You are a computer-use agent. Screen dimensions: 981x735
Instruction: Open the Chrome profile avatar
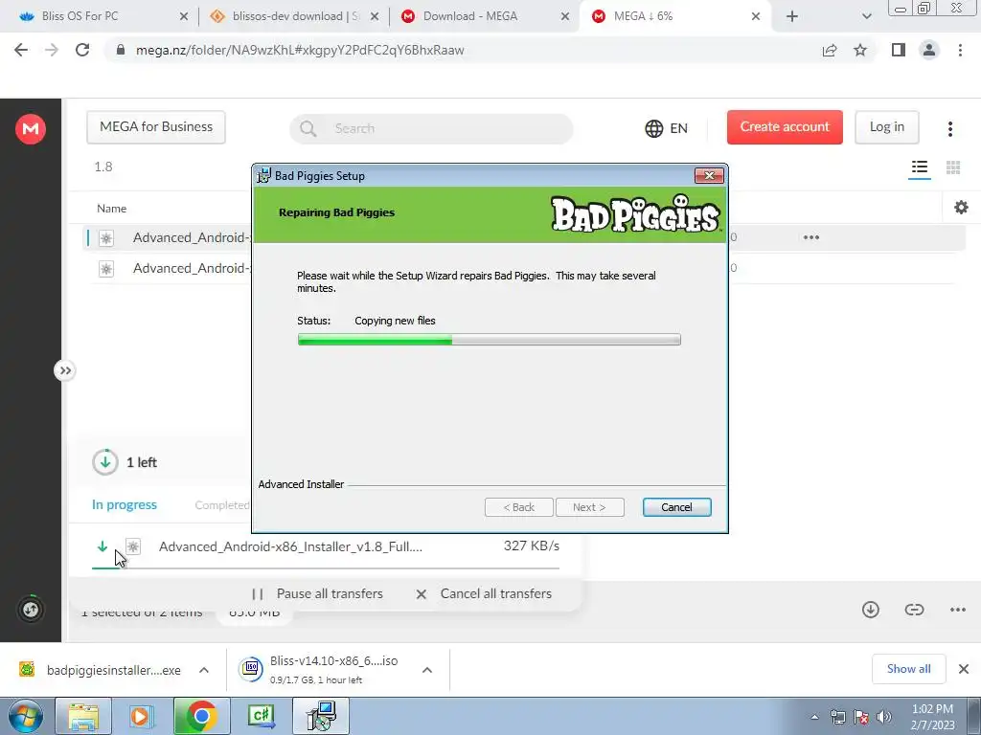tap(929, 50)
